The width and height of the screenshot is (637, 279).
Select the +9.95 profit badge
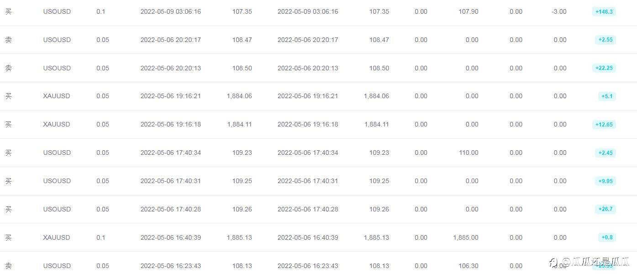(605, 181)
